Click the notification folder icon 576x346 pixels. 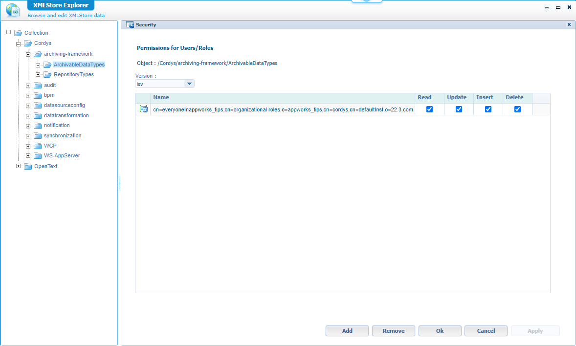click(38, 126)
